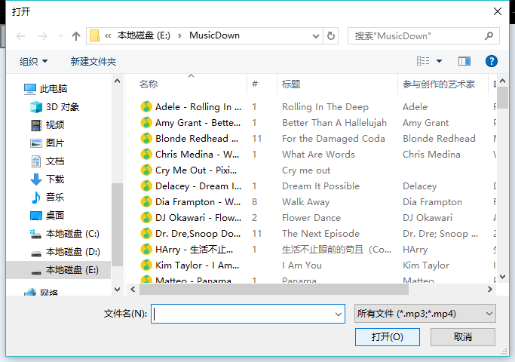
Task: Click the navigation pane scrollbar thumb
Action: click(x=118, y=225)
